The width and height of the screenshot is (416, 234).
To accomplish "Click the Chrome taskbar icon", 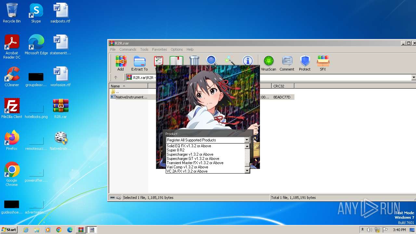I will 59,230.
